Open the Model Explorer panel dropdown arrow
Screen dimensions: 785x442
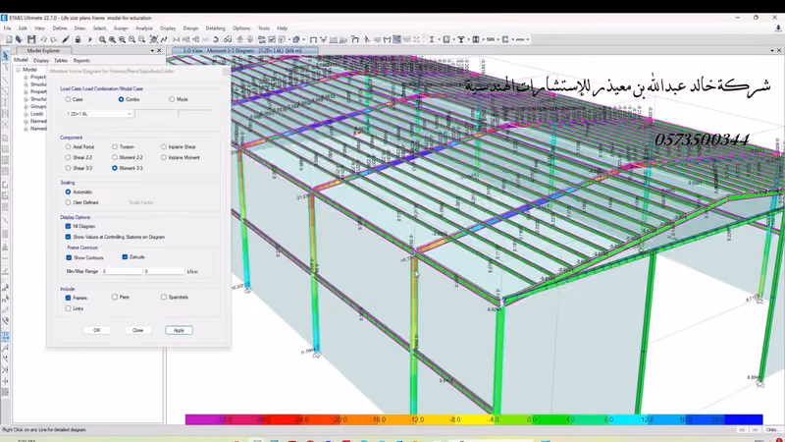coord(152,51)
